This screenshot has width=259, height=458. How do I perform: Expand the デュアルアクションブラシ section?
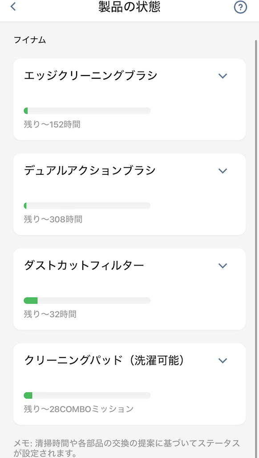[223, 171]
